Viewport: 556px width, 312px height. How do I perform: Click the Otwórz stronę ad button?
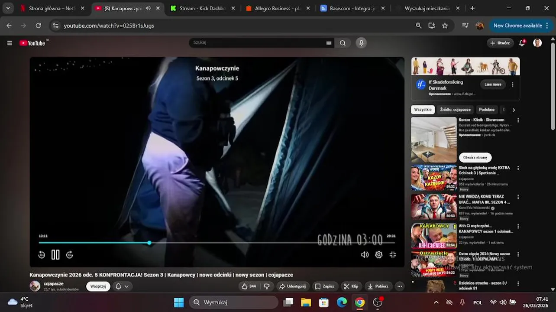point(475,157)
